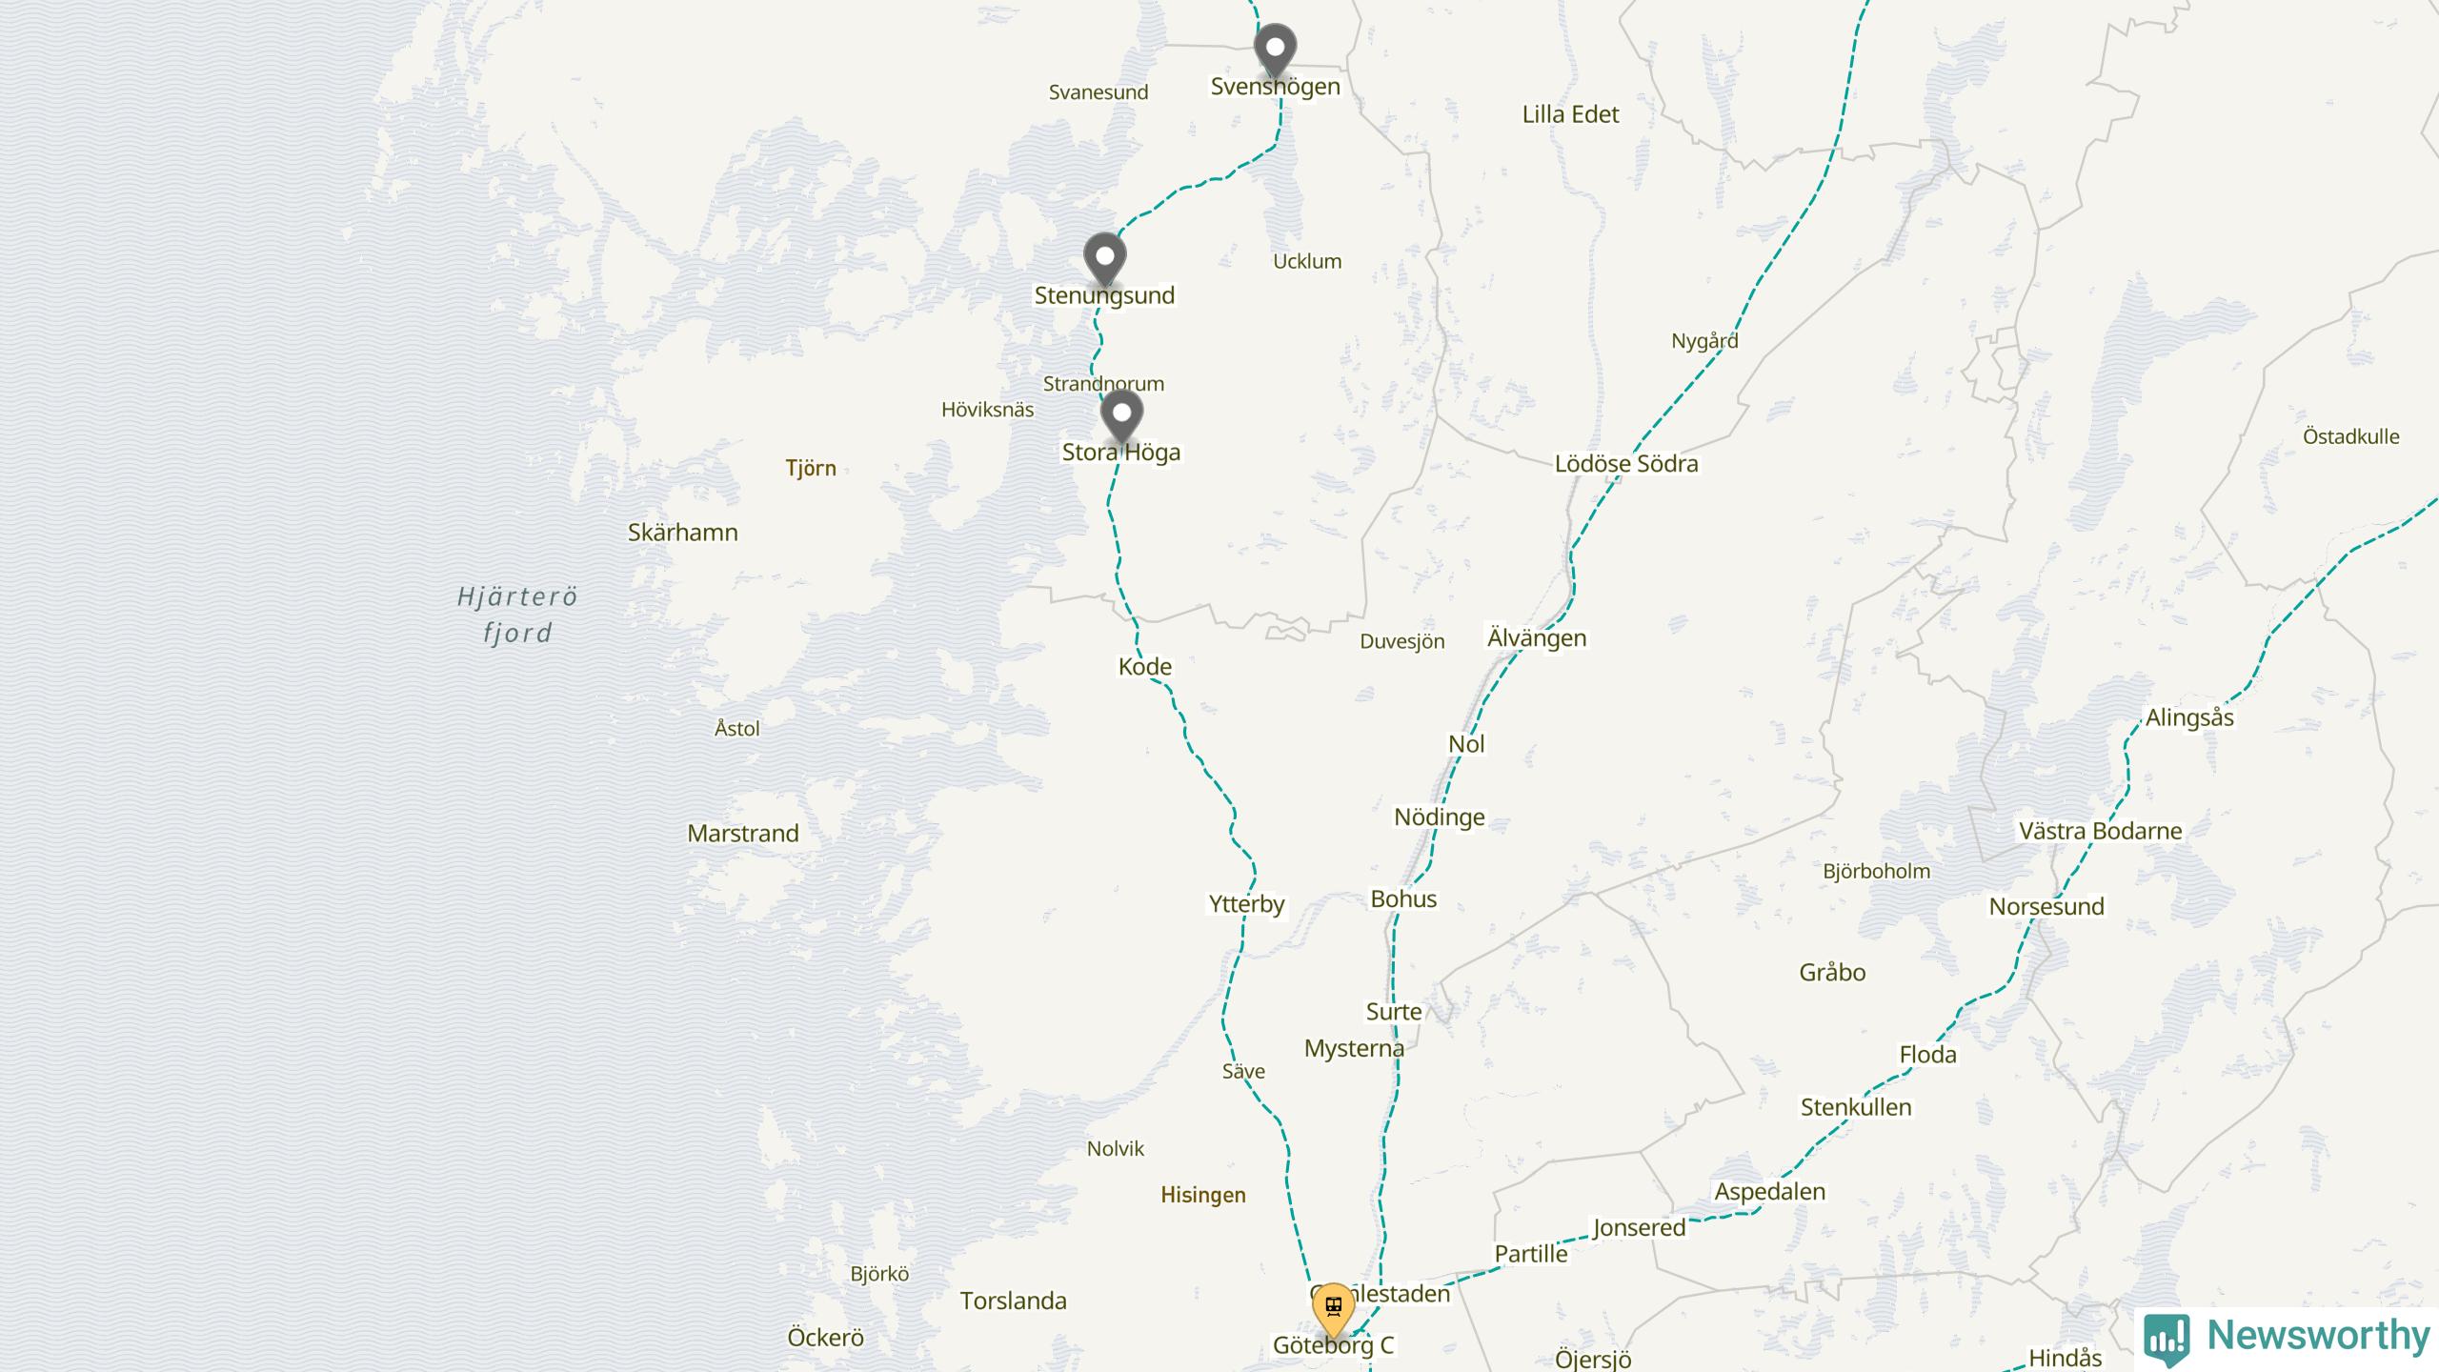Screen dimensions: 2439x1372
Task: Click the Skärhamn label on Tjörn
Action: [683, 533]
